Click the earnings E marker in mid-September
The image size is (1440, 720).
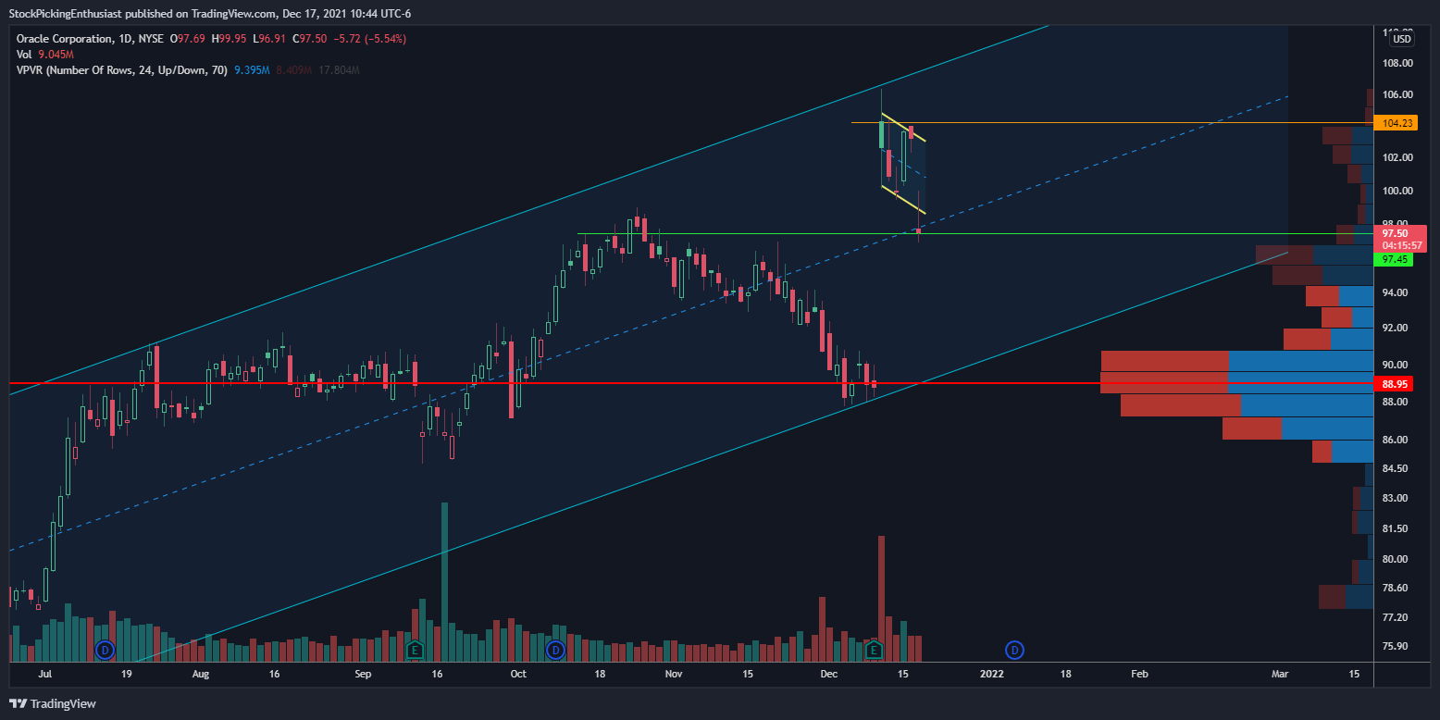(x=415, y=651)
